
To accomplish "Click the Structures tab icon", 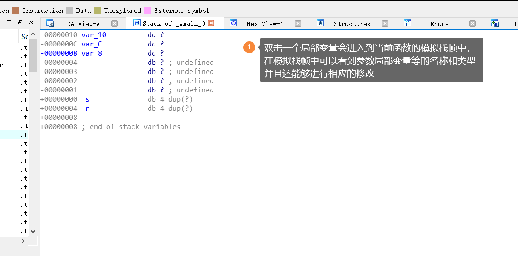I will point(320,23).
